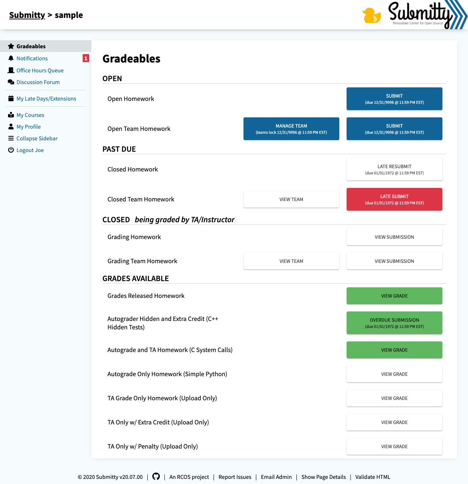Click the Office Hours Queue door icon
The image size is (468, 484).
11,70
